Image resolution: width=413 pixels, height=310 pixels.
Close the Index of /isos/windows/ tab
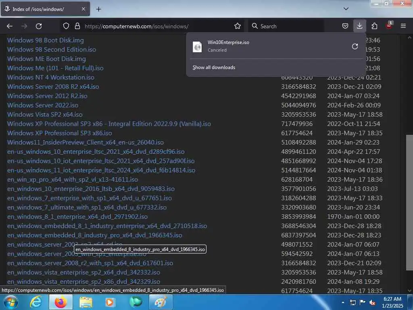pos(83,9)
